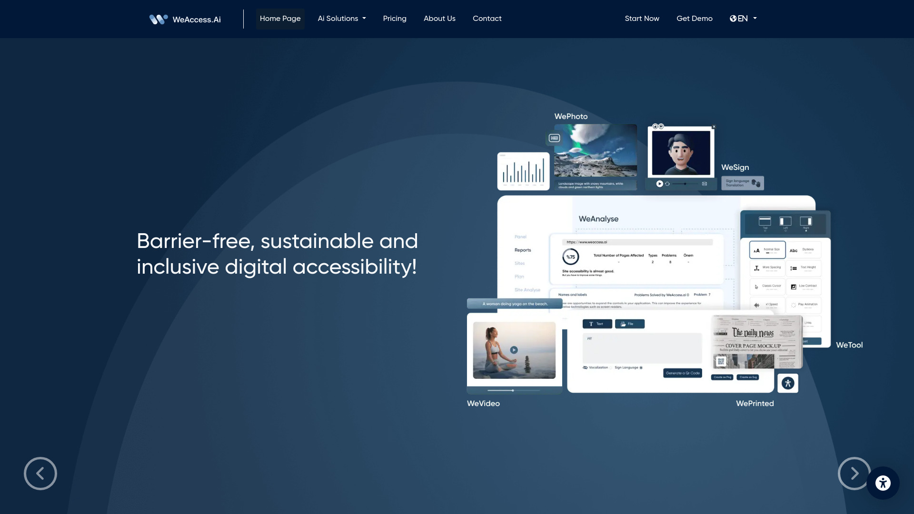Click the WeTool accessibility settings icon

pos(788,382)
